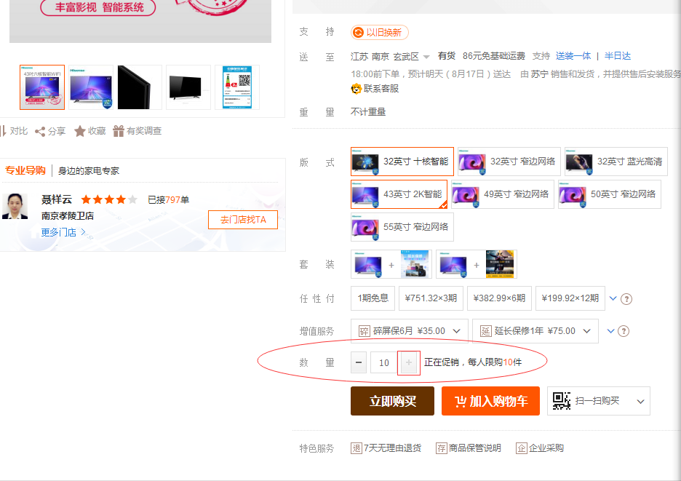Click the 对比 compare icon

[x=3, y=131]
